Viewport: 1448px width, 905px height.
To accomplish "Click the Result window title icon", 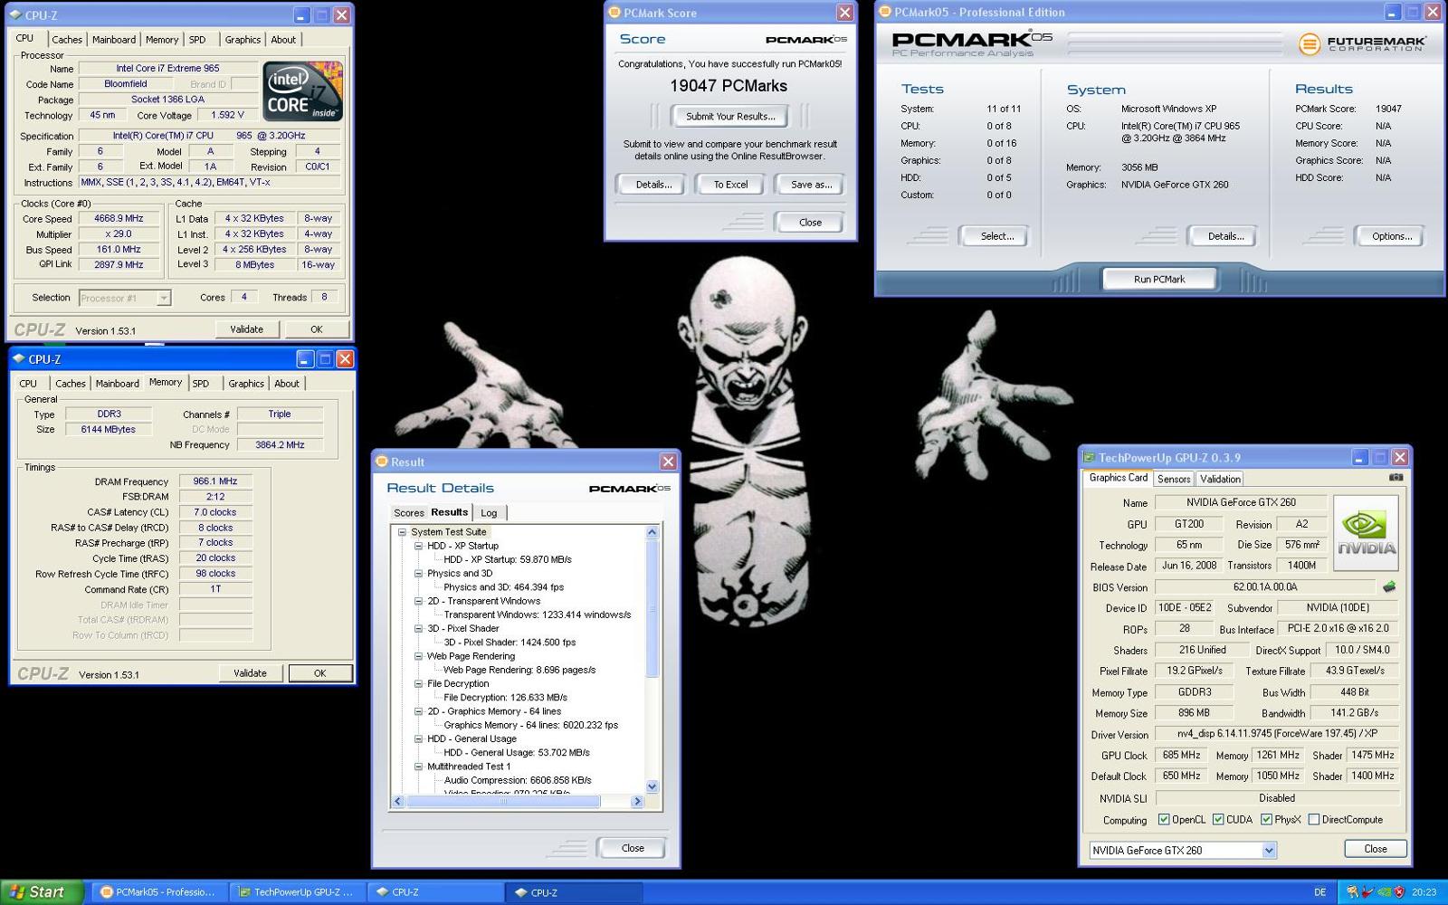I will (x=382, y=462).
